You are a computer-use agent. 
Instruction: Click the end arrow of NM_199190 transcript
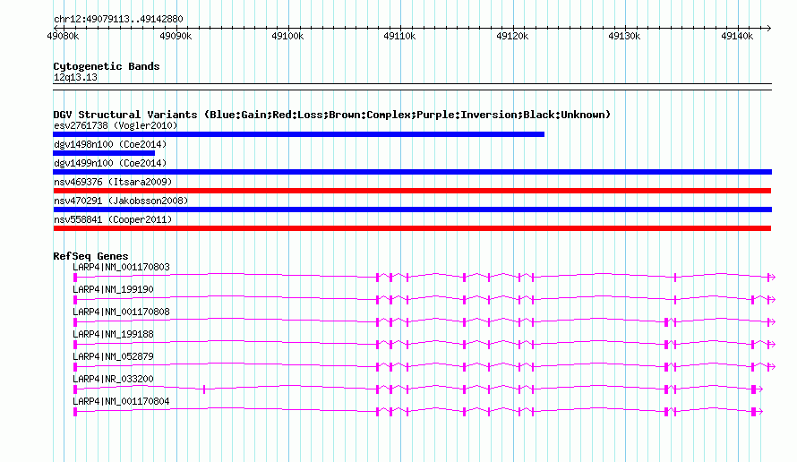[x=772, y=300]
